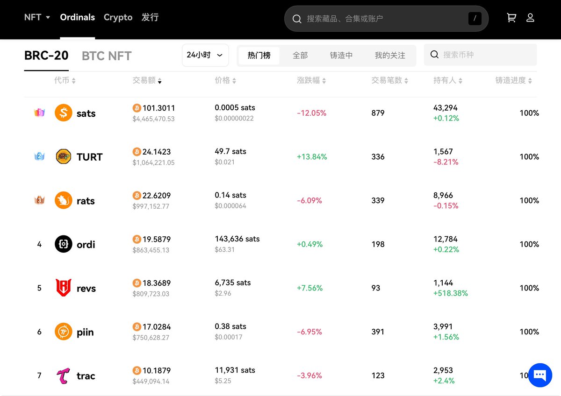Sort by the 价格 column
This screenshot has width=561, height=396.
[x=225, y=80]
